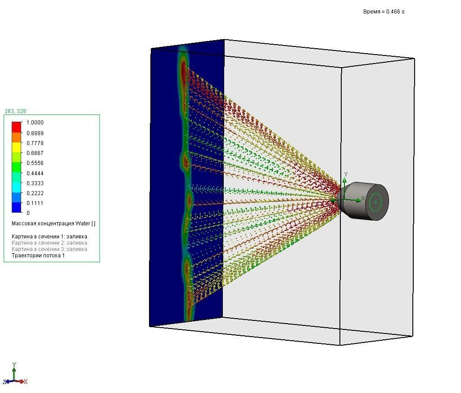
Task: Select the legend value 0.1111
Action: pos(35,203)
